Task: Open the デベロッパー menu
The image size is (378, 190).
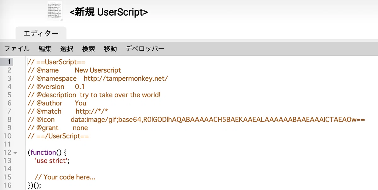Action: pos(145,49)
